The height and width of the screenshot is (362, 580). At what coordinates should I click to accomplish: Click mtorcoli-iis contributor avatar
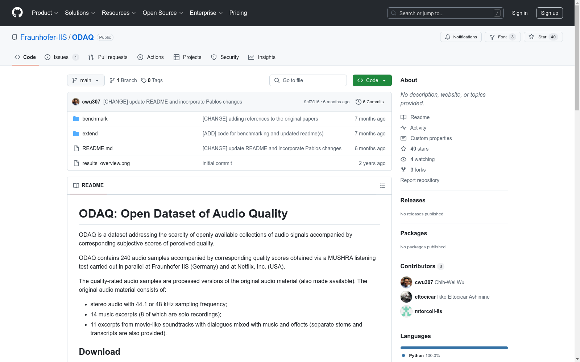pyautogui.click(x=406, y=311)
